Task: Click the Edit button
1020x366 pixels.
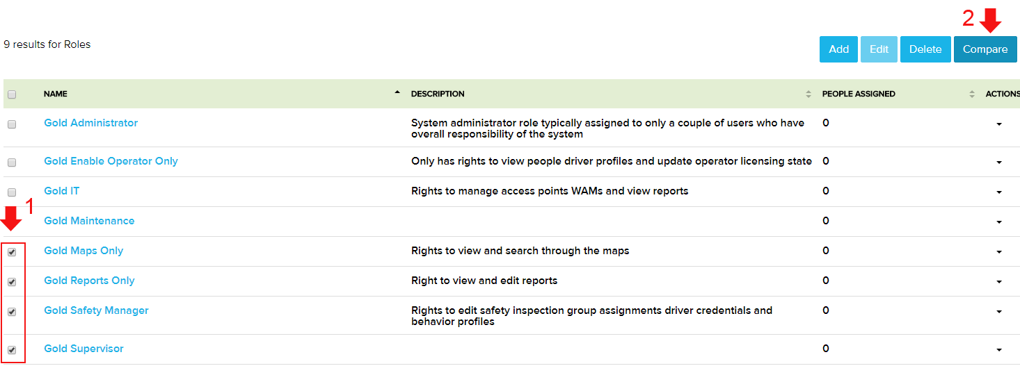Action: 879,49
